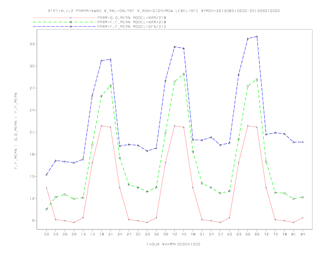
Task: Click x-axis tick label 42
Action: coord(175,234)
